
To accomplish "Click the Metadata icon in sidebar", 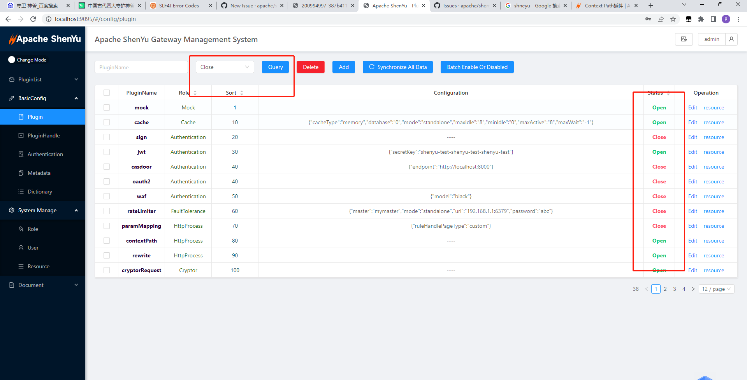I will coord(21,173).
